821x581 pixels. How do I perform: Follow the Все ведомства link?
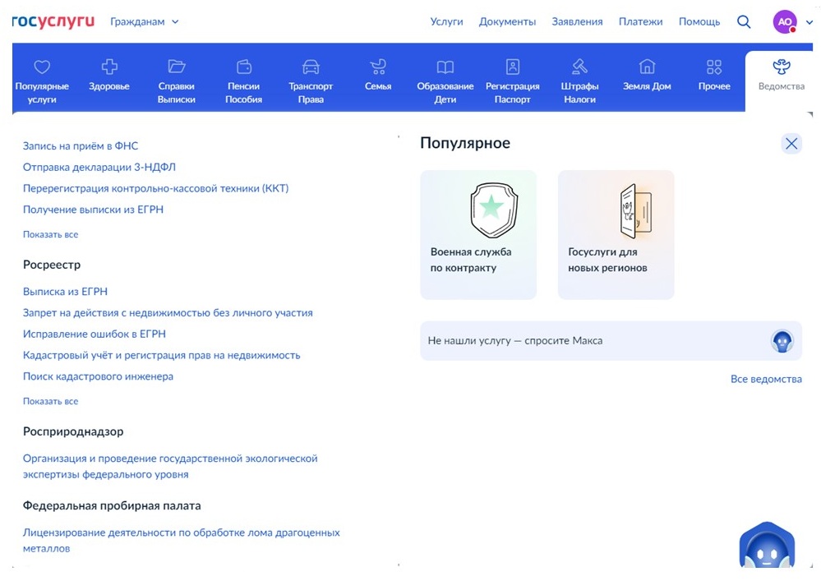766,379
